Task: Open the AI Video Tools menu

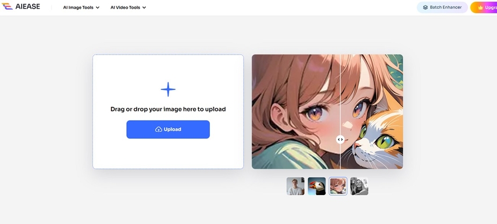Action: point(128,8)
